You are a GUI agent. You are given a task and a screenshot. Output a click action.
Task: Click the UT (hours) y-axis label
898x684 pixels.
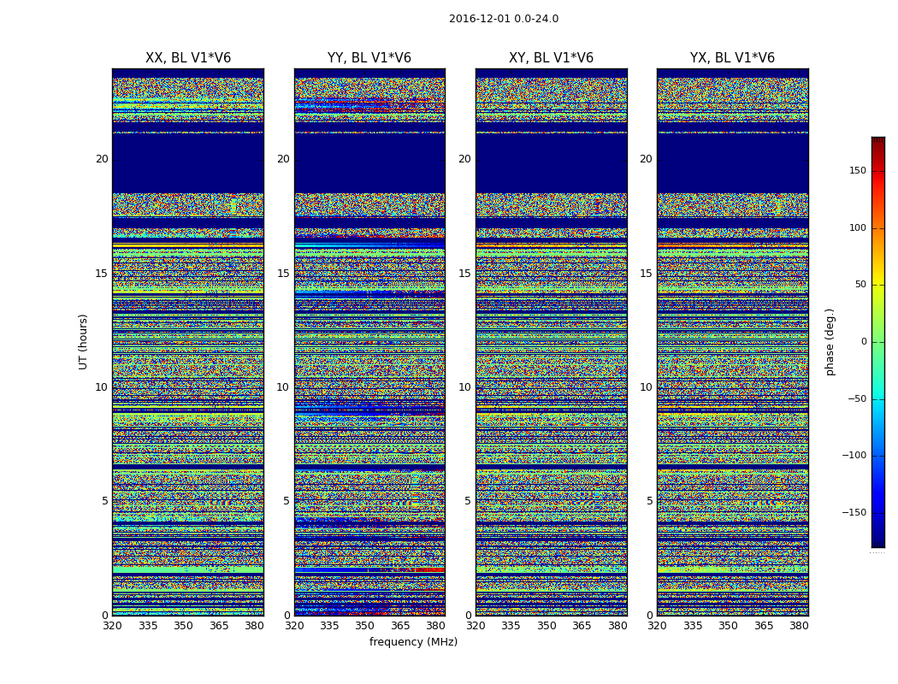coord(84,341)
